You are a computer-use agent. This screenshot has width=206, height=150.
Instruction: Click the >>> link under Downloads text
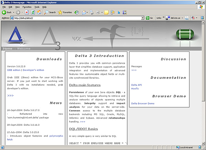(10, 96)
